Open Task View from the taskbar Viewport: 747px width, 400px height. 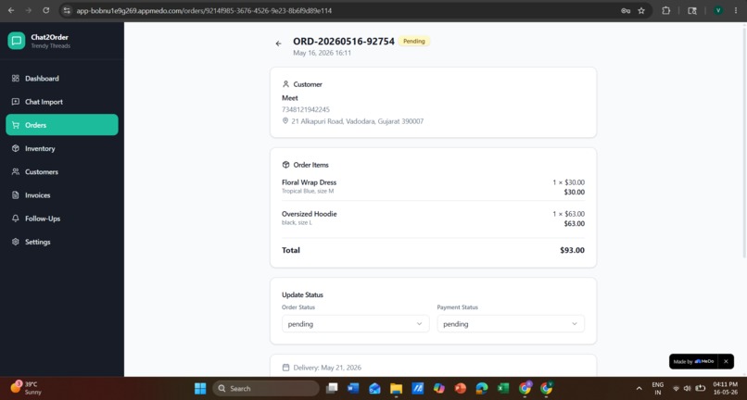click(332, 389)
